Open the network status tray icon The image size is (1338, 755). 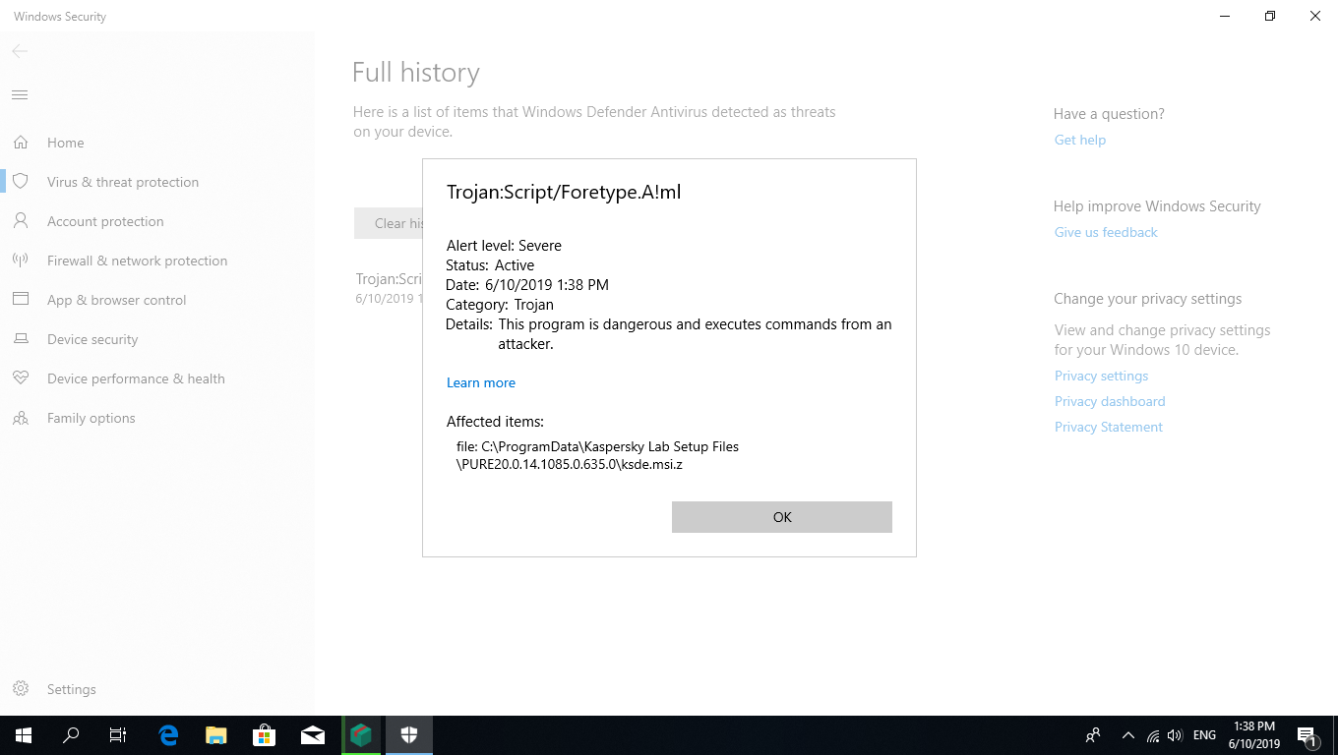(x=1153, y=735)
